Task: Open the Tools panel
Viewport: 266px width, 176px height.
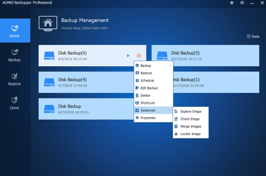Action: (x=253, y=37)
